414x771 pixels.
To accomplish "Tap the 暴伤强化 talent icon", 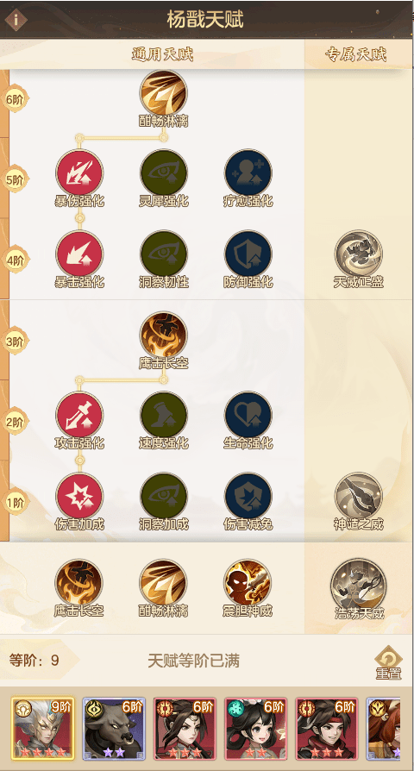I will [x=79, y=173].
